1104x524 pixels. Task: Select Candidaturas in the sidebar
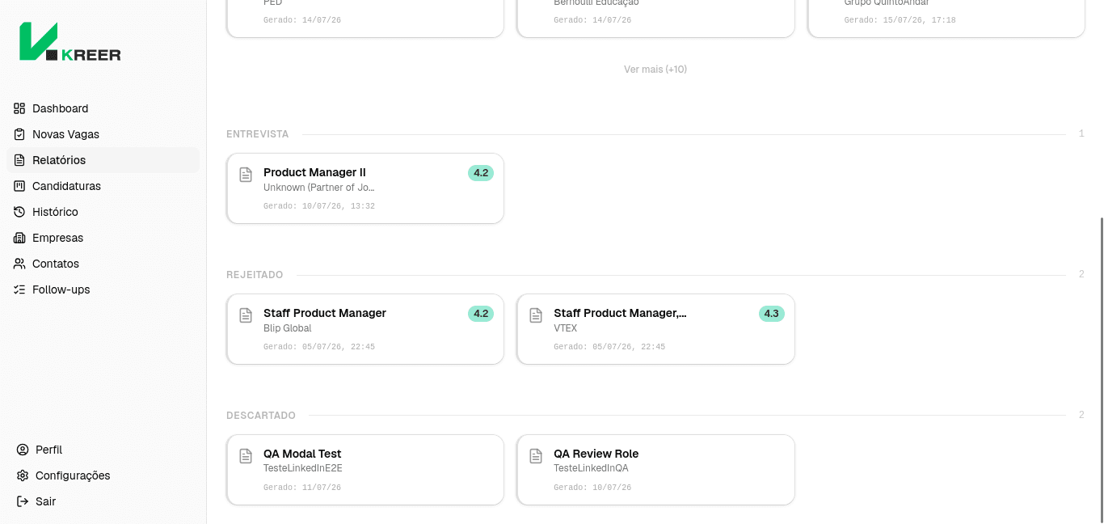point(103,186)
